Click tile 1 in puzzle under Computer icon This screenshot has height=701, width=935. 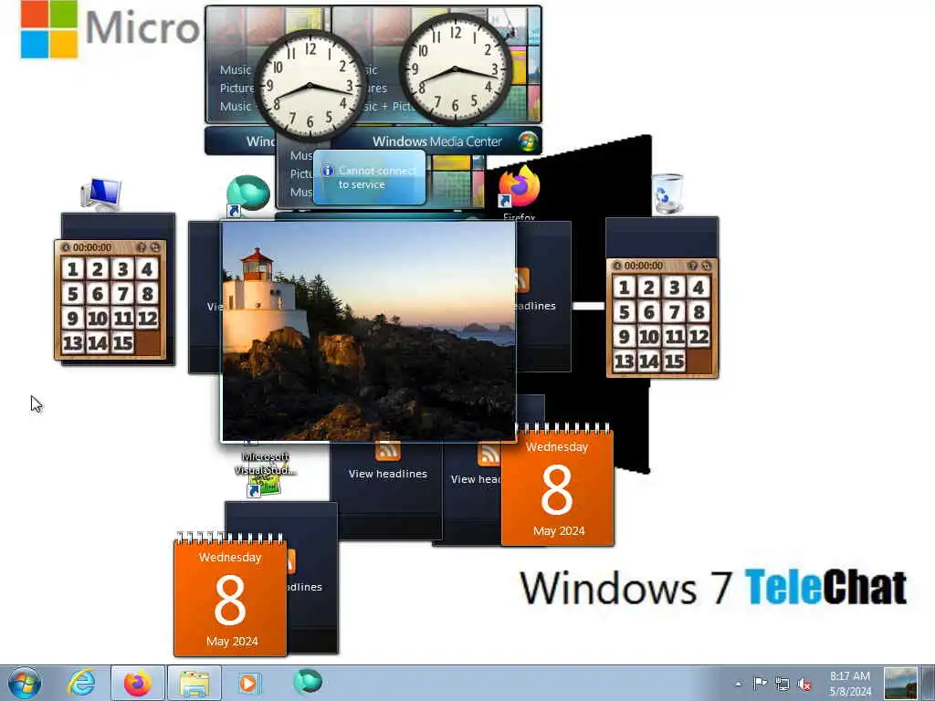pos(73,269)
